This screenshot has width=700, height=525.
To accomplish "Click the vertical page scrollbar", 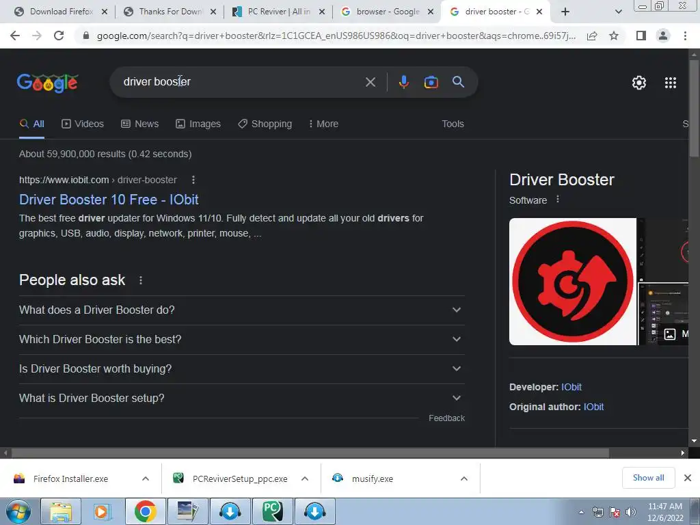I will [x=694, y=108].
